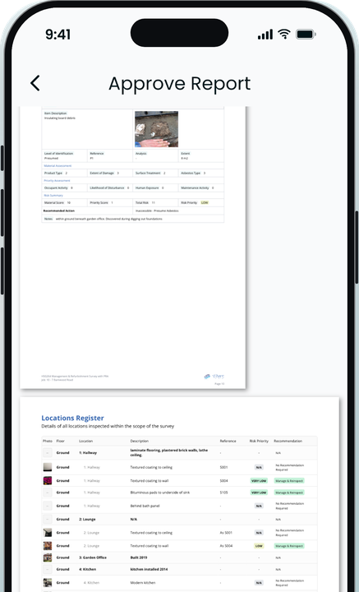Tap the cellular signal bars icon
Screen dimensions: 359x592
[x=265, y=35]
